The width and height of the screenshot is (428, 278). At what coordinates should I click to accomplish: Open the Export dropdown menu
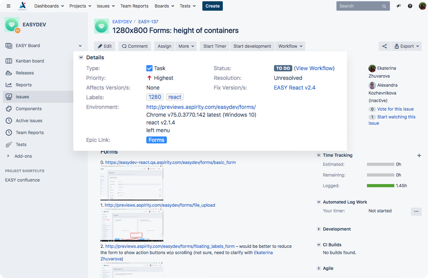[x=407, y=46]
